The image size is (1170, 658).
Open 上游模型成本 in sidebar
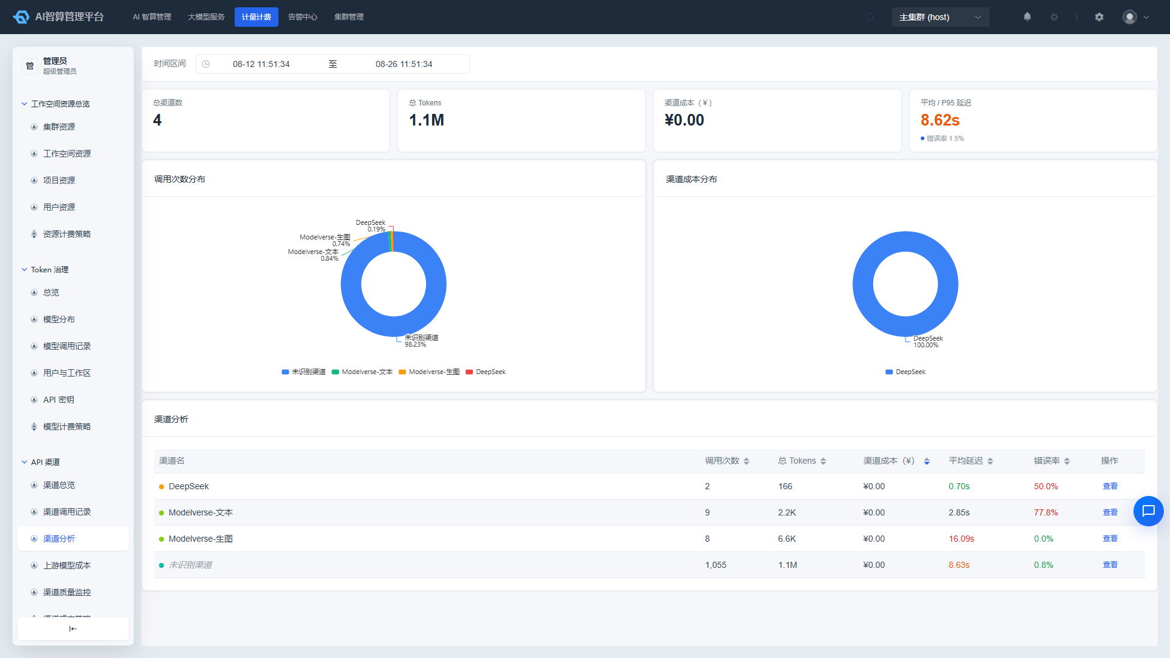coord(73,565)
